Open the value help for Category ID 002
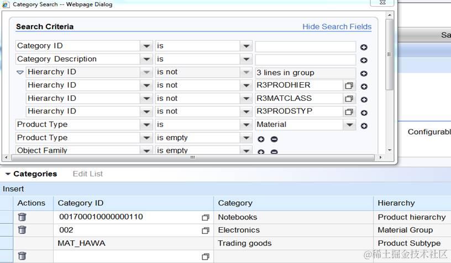451x263 pixels. click(206, 230)
